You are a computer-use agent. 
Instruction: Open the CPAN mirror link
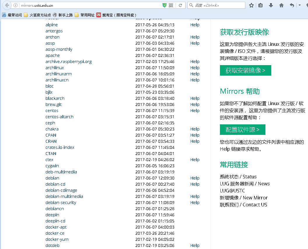coord(51,135)
